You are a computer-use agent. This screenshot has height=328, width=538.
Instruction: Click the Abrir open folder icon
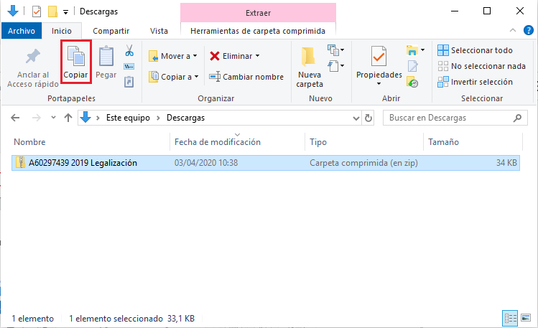click(x=412, y=50)
